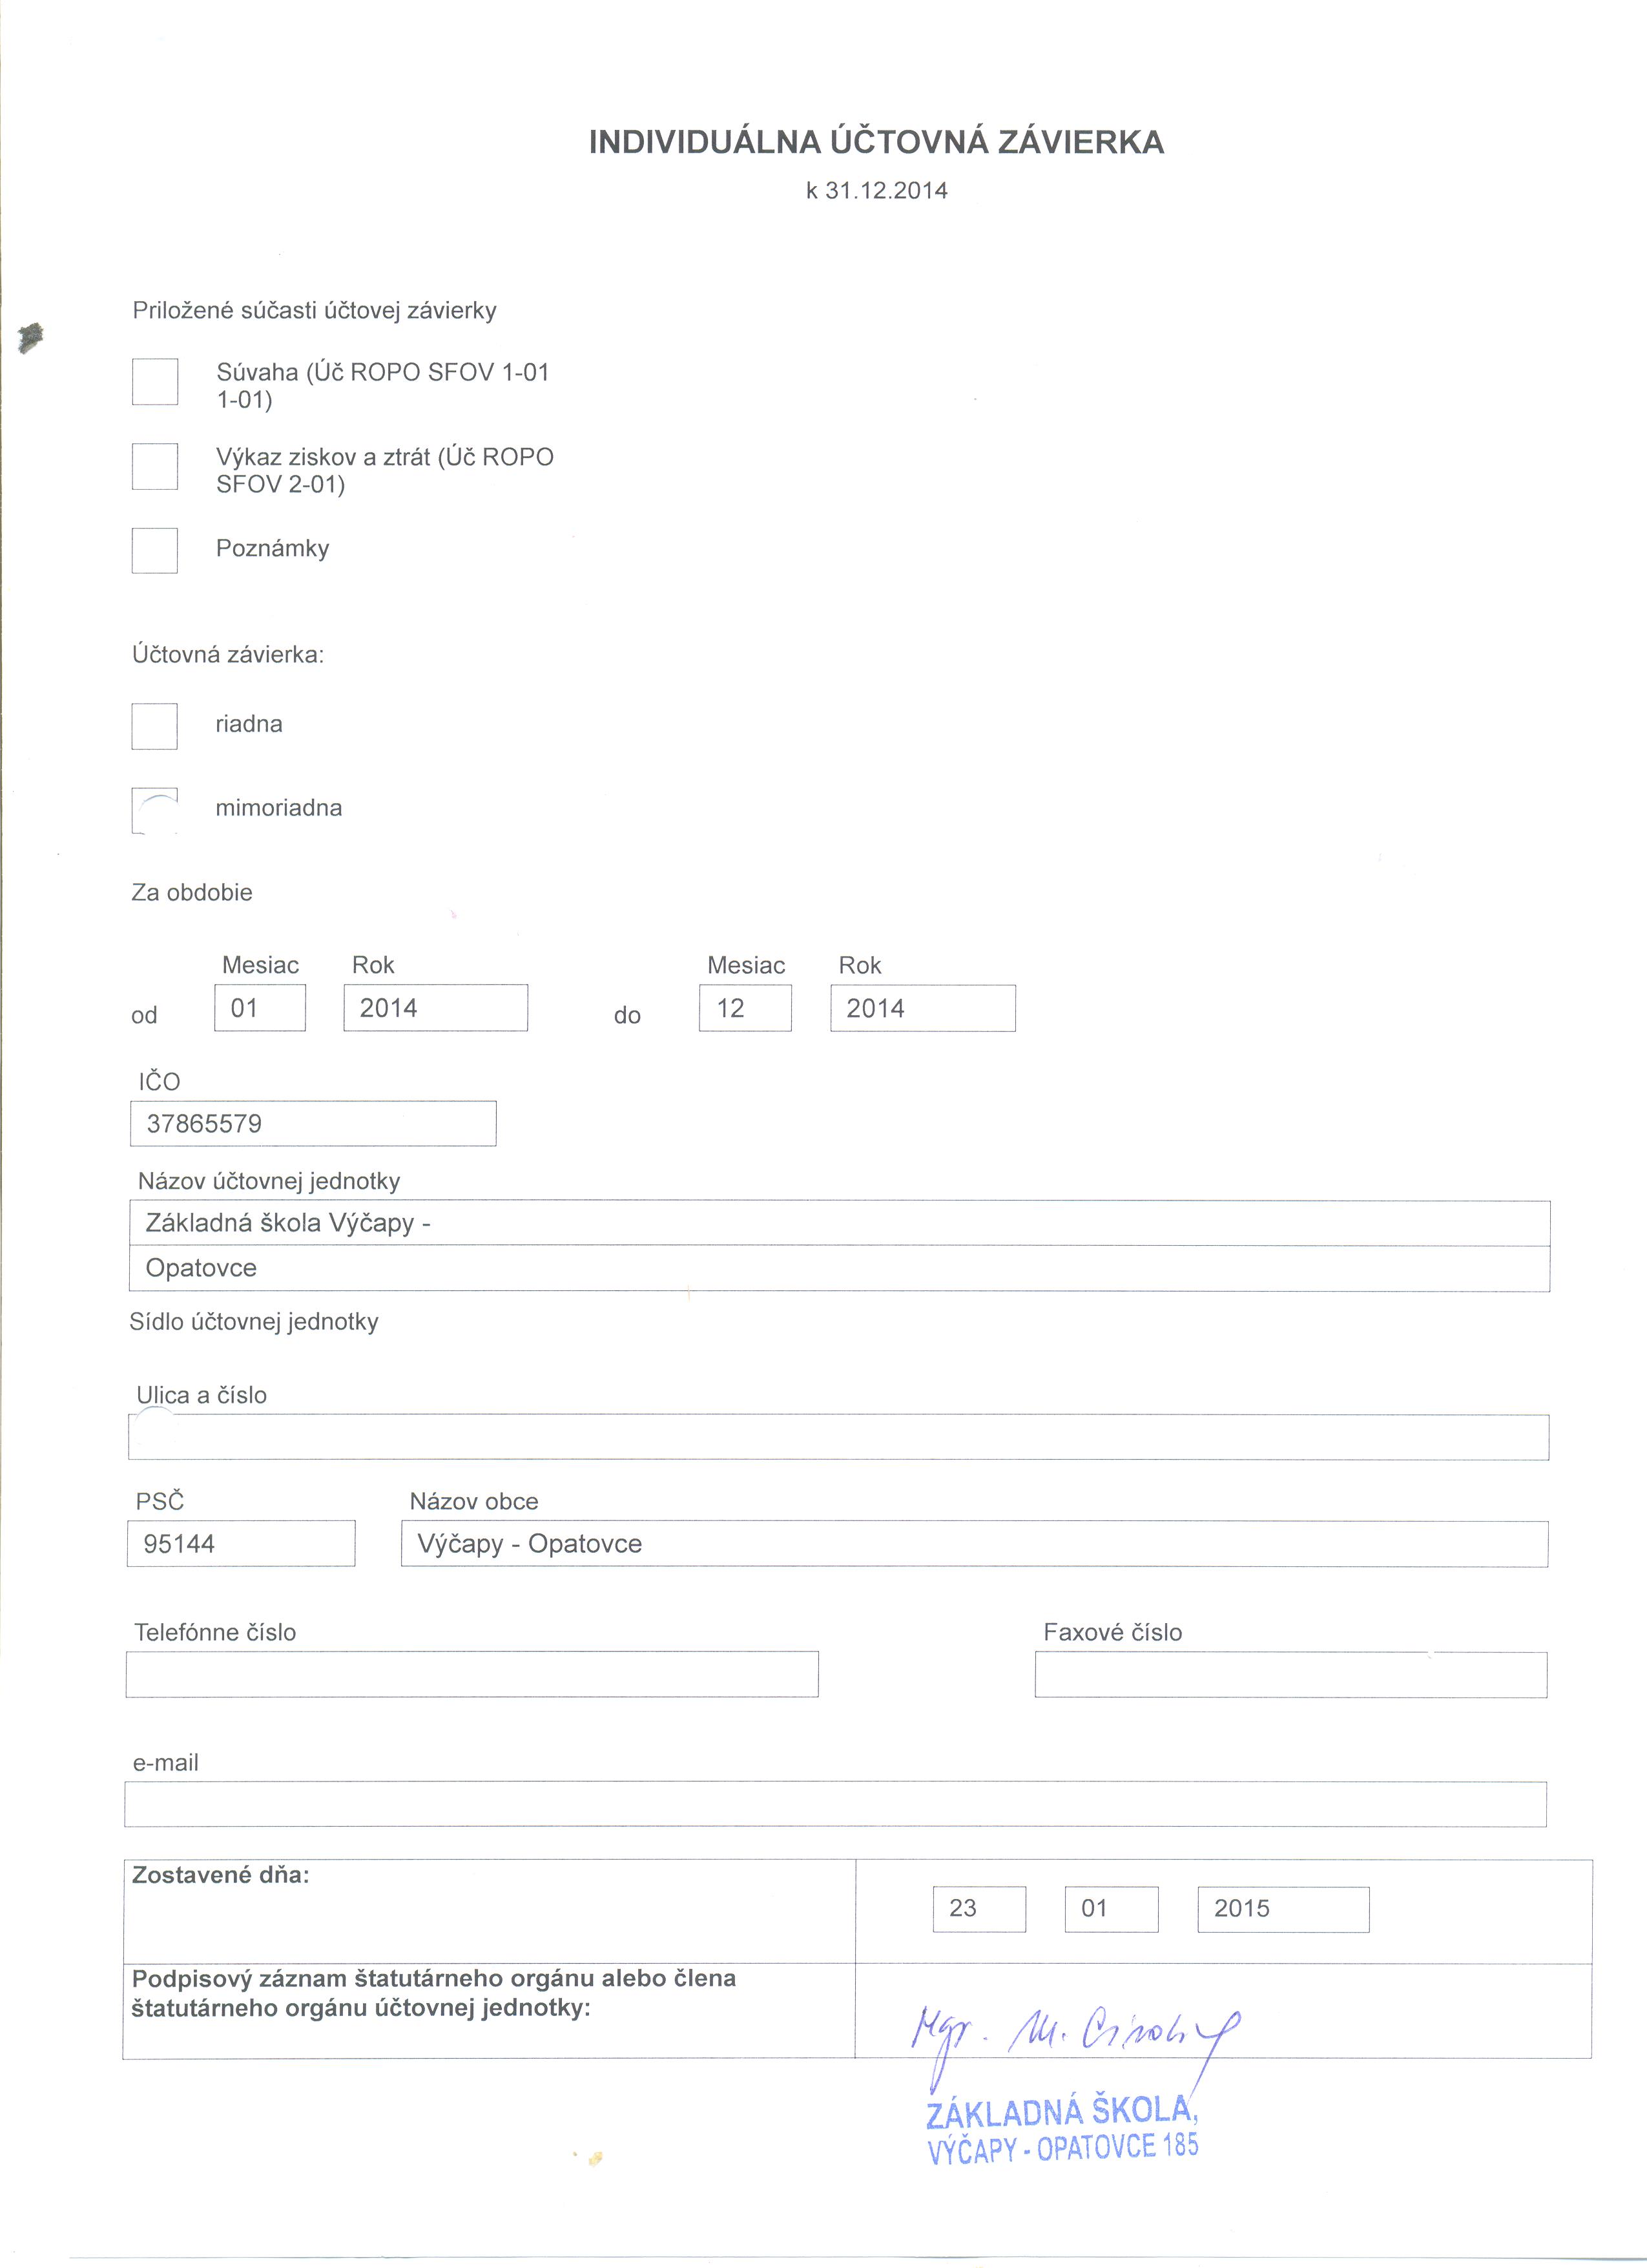This screenshot has width=1647, height=2268.
Task: Click the Názov obce field
Action: [x=975, y=1544]
